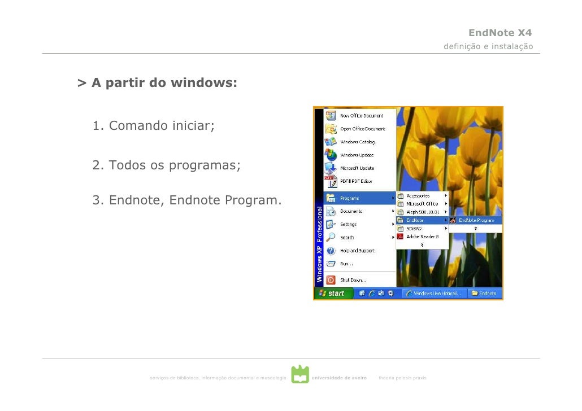Click the Open Office Document folder icon
This screenshot has width=582, height=411.
tap(331, 129)
